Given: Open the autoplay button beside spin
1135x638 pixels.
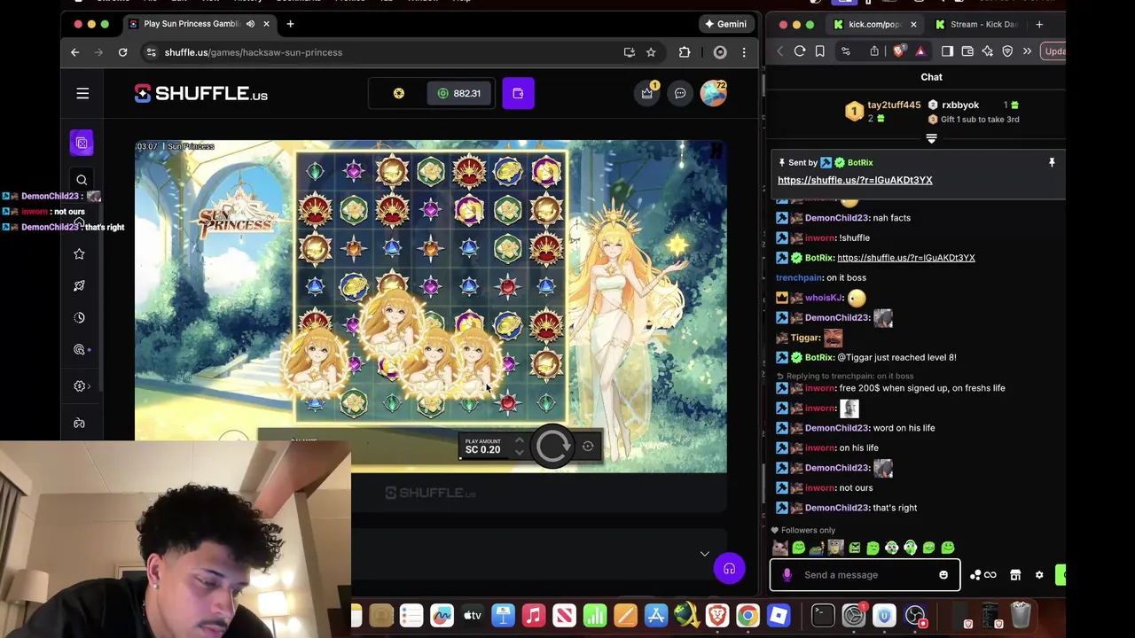Looking at the screenshot, I should (588, 447).
